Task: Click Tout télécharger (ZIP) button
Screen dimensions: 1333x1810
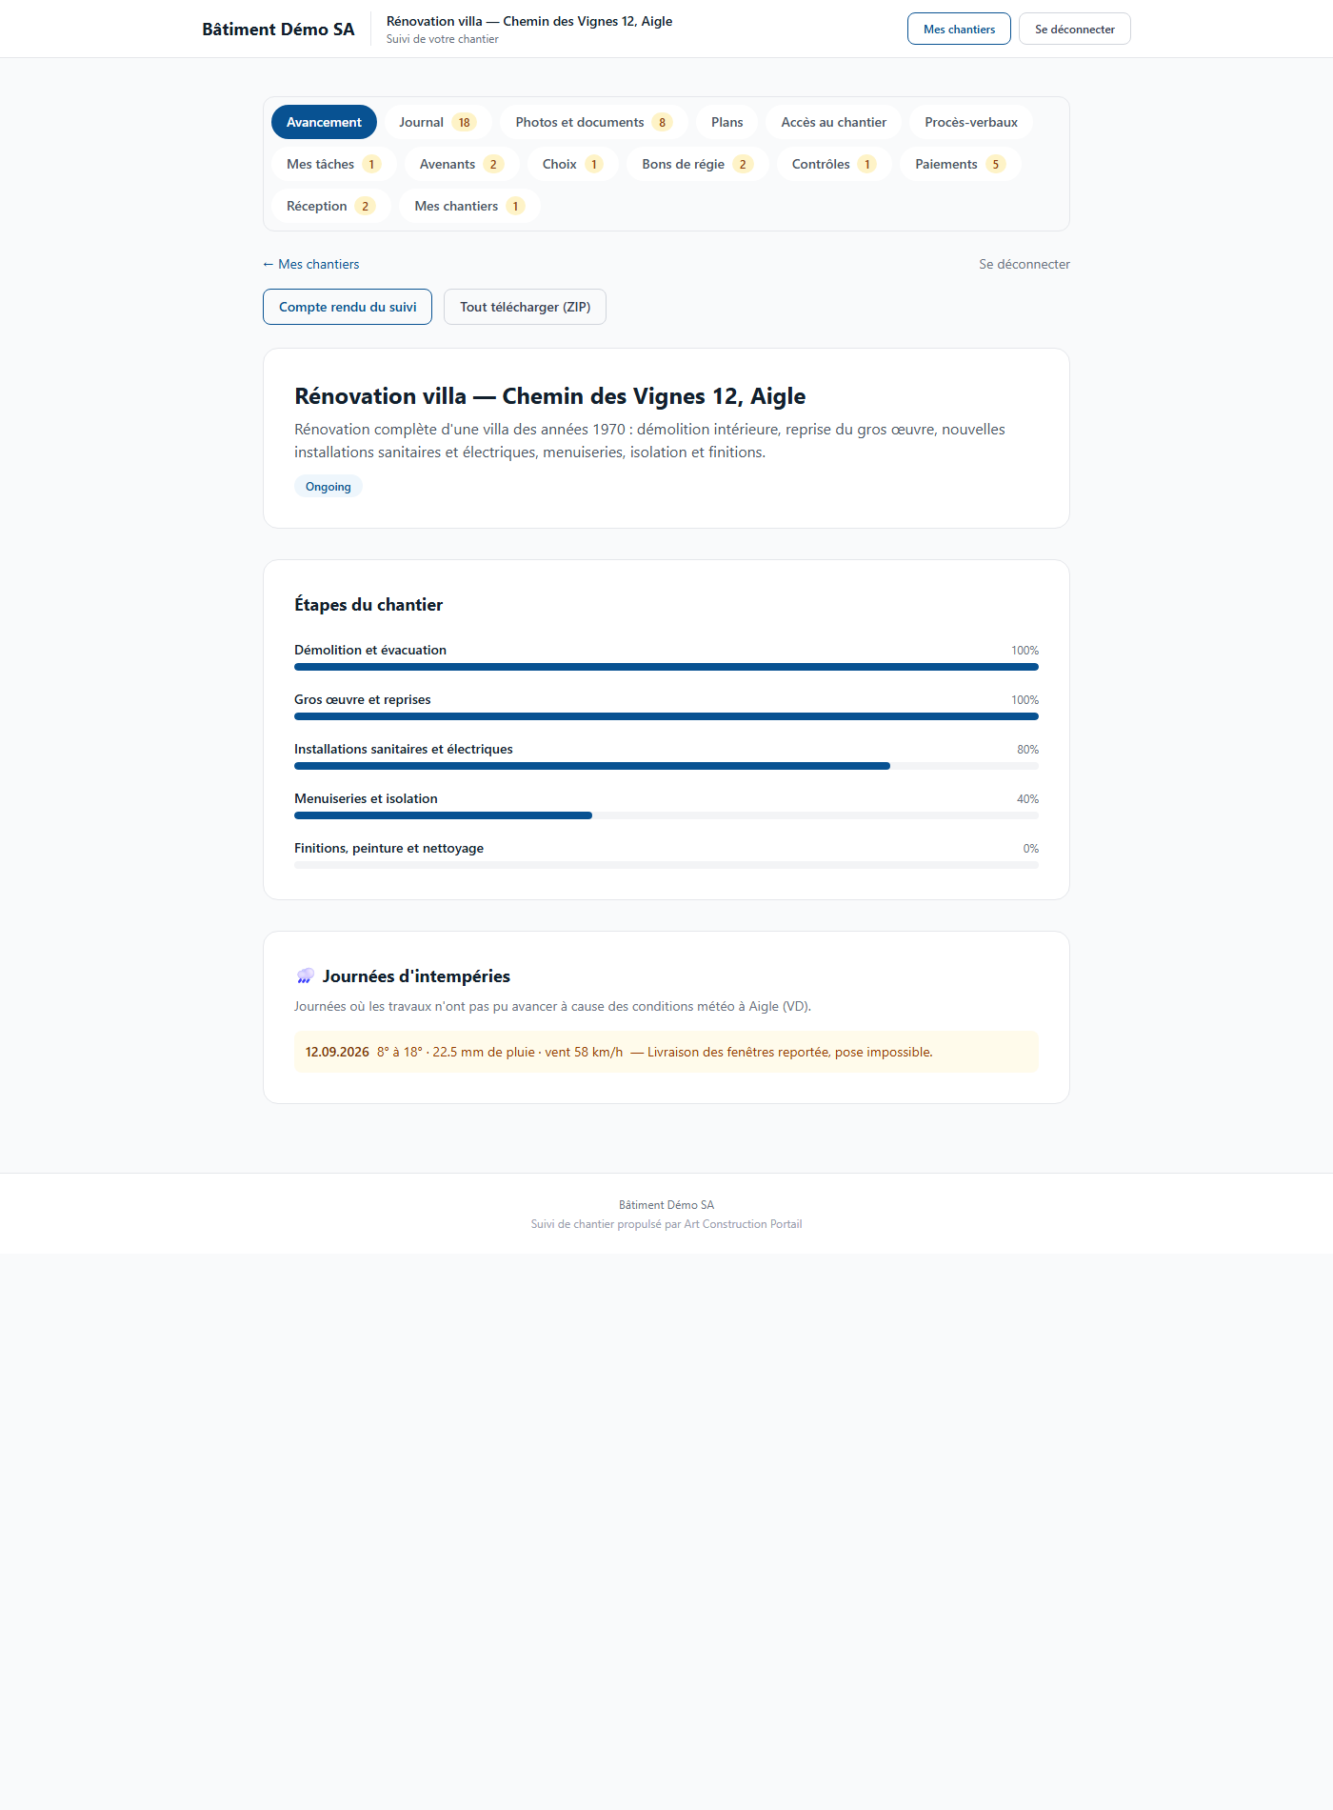Action: pos(525,307)
